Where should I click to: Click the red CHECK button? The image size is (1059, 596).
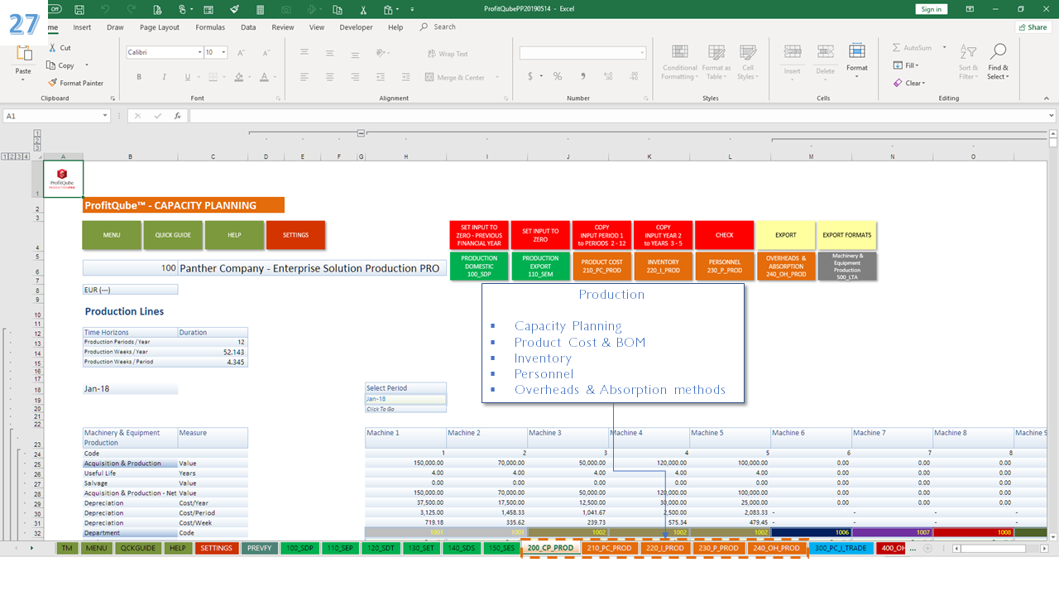[725, 235]
